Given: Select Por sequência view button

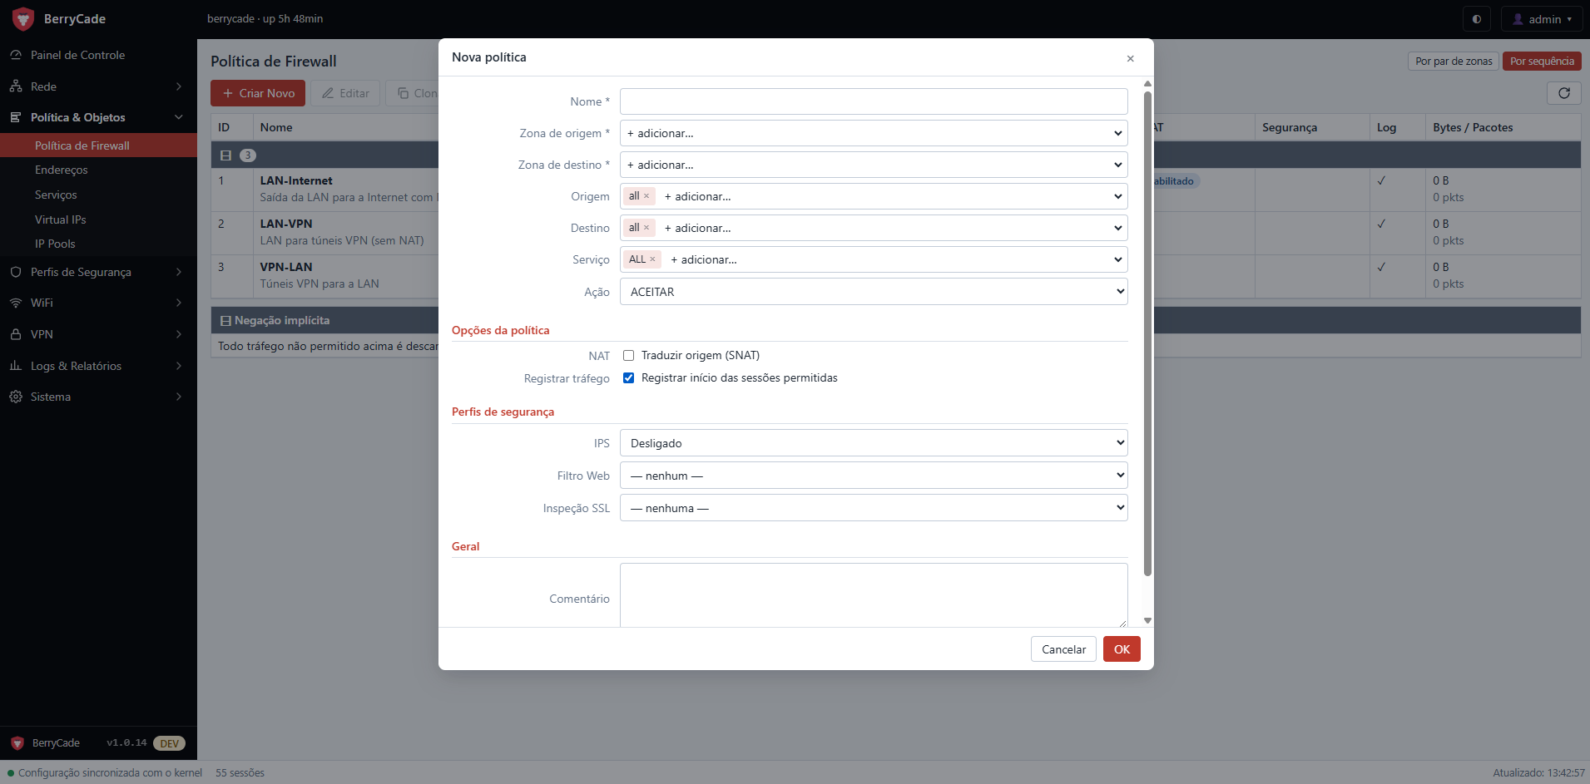Looking at the screenshot, I should (x=1542, y=61).
